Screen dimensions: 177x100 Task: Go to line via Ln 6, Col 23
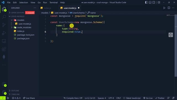point(90,98)
